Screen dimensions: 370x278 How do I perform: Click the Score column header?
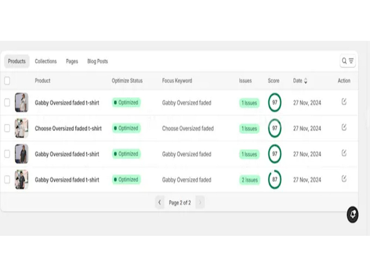pos(273,80)
